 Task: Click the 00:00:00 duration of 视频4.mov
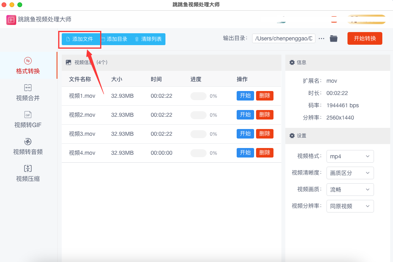(161, 153)
